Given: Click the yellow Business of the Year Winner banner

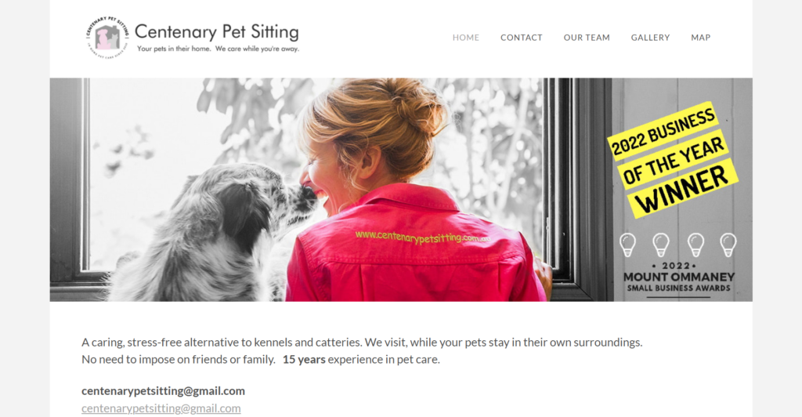Looking at the screenshot, I should tap(673, 160).
